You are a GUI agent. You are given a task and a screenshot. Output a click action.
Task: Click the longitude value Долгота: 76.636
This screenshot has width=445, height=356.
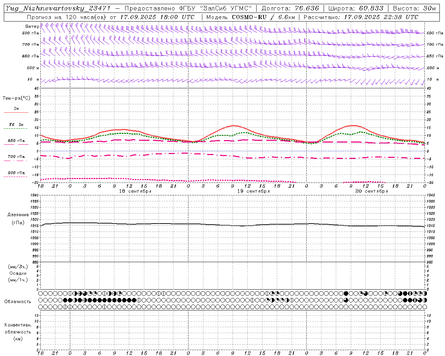(290, 8)
